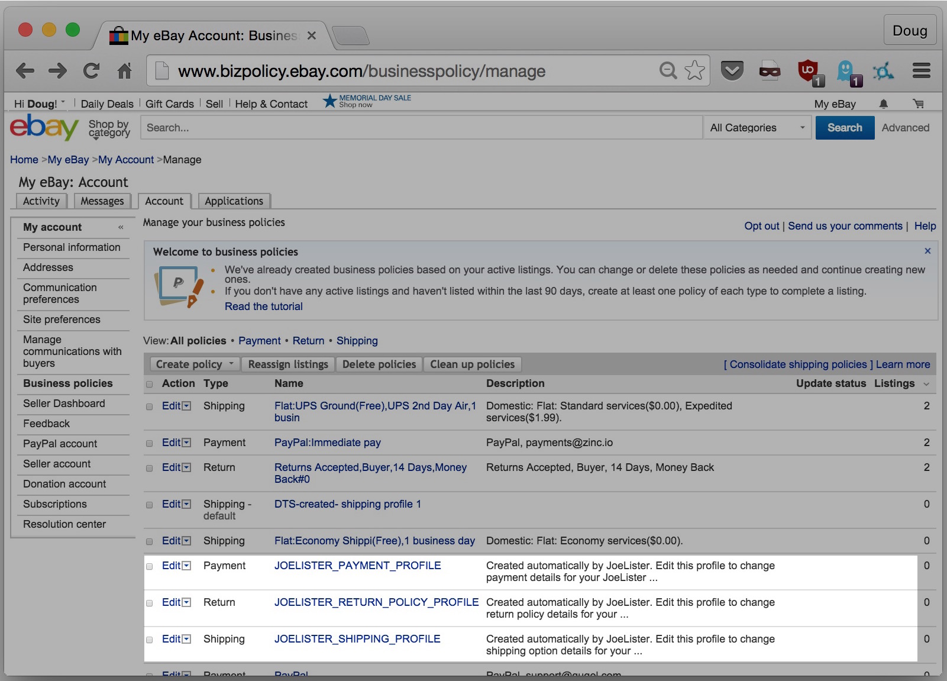
Task: Click the blue Search button
Action: (x=845, y=128)
